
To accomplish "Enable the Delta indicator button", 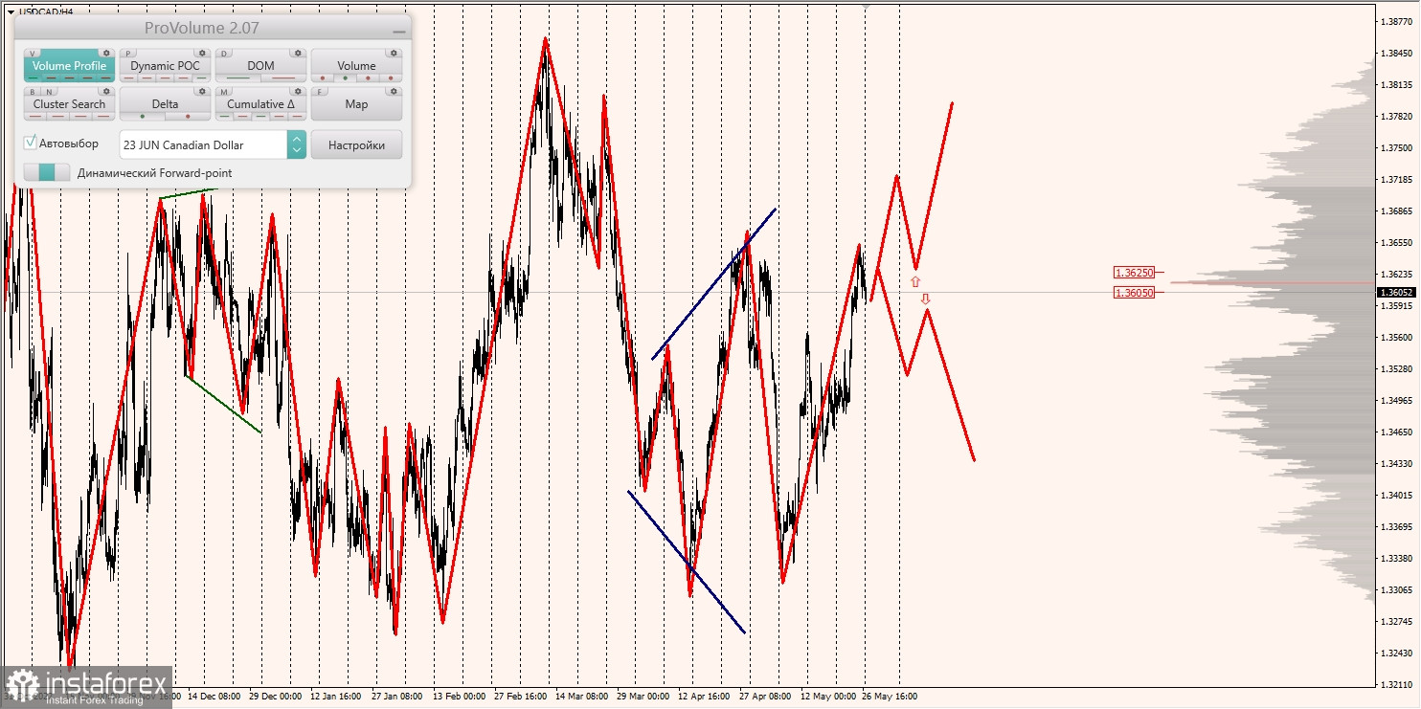I will [165, 103].
